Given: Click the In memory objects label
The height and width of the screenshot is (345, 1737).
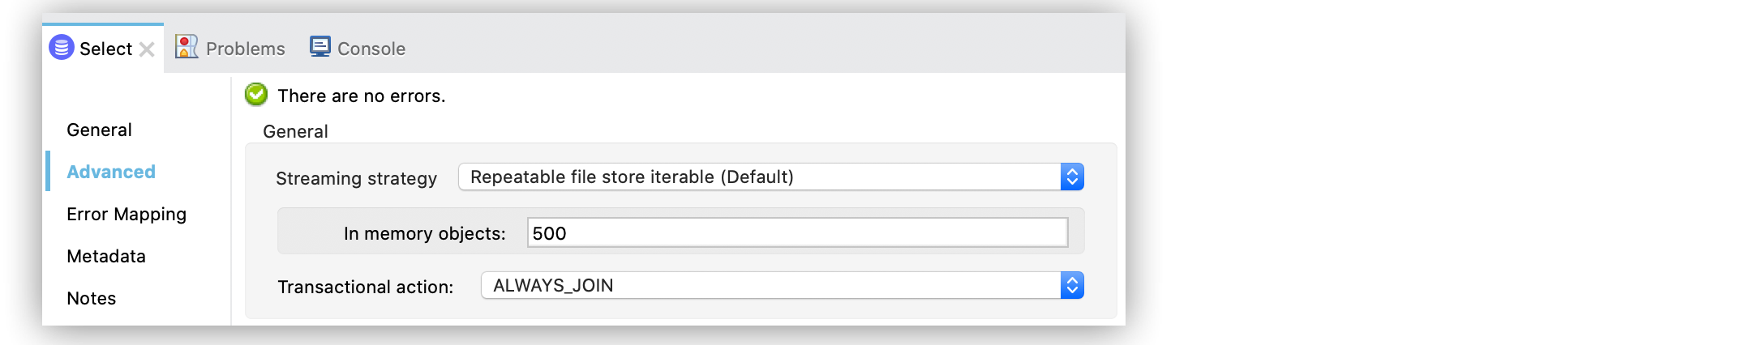Looking at the screenshot, I should click(x=424, y=233).
